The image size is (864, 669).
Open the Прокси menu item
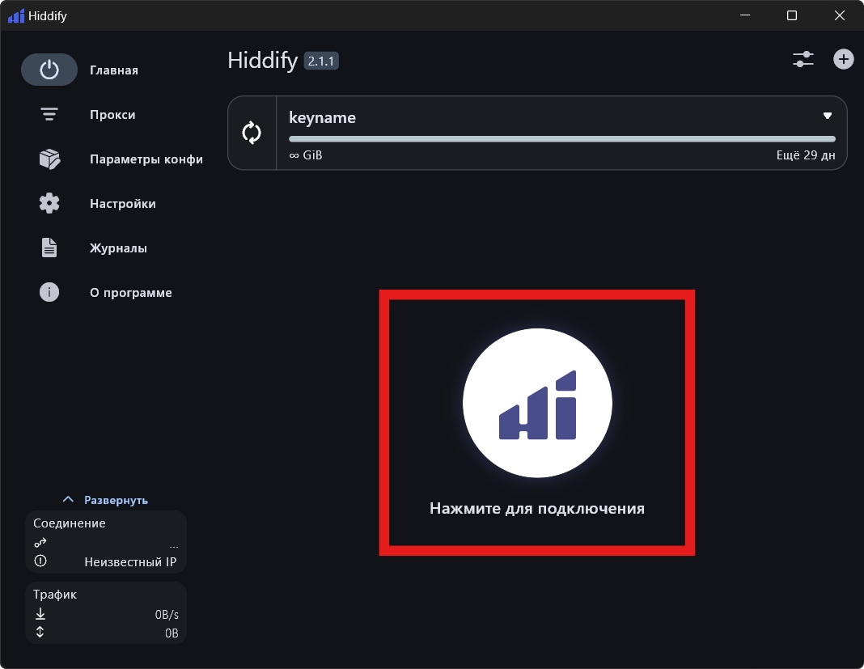pyautogui.click(x=112, y=115)
